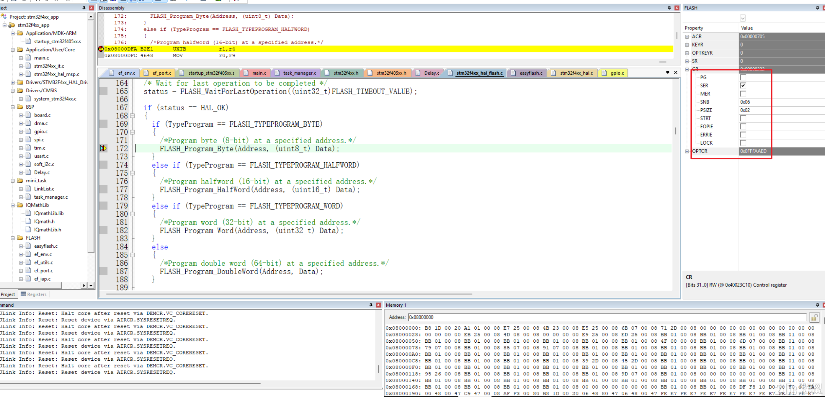Toggle the ERRIE checkbox
This screenshot has height=397, width=825.
tap(743, 135)
